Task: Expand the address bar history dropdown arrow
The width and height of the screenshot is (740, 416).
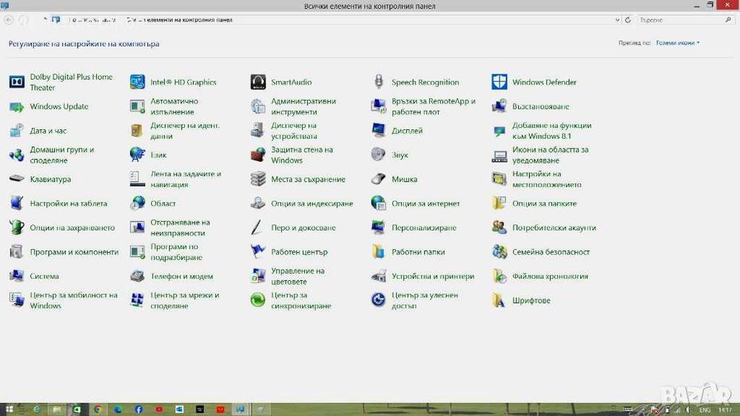Action: (x=617, y=20)
